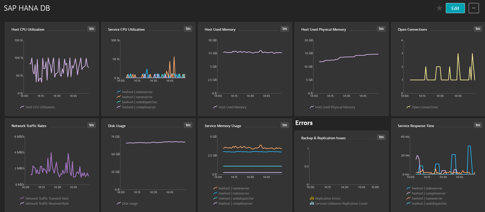
Task: Click Network Traffic Received Rate legend icon
Action: tap(22, 203)
